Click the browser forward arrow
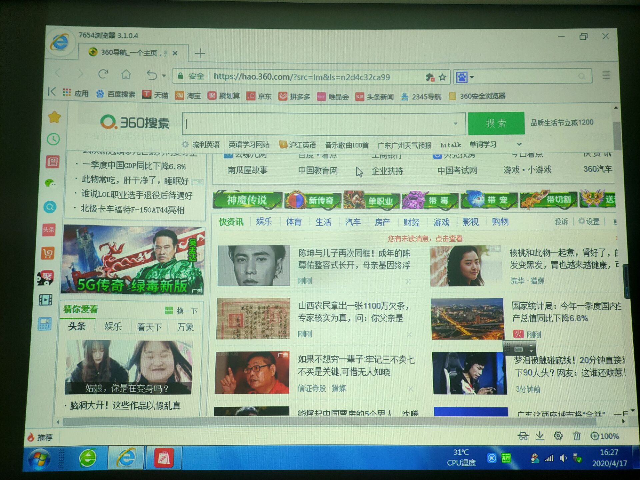This screenshot has width=640, height=480. (x=80, y=73)
